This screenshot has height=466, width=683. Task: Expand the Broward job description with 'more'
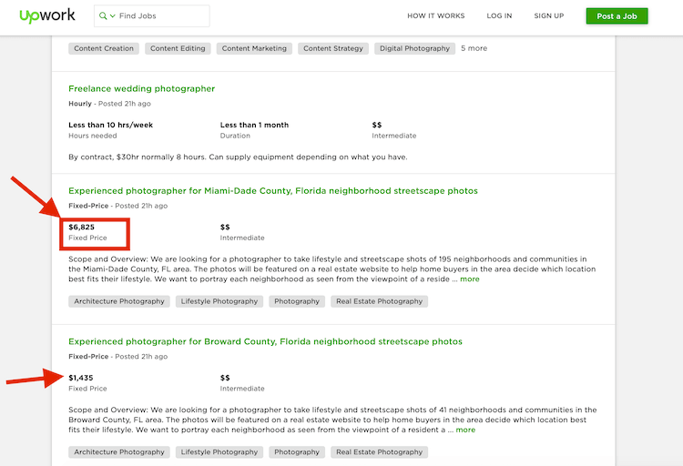point(464,430)
